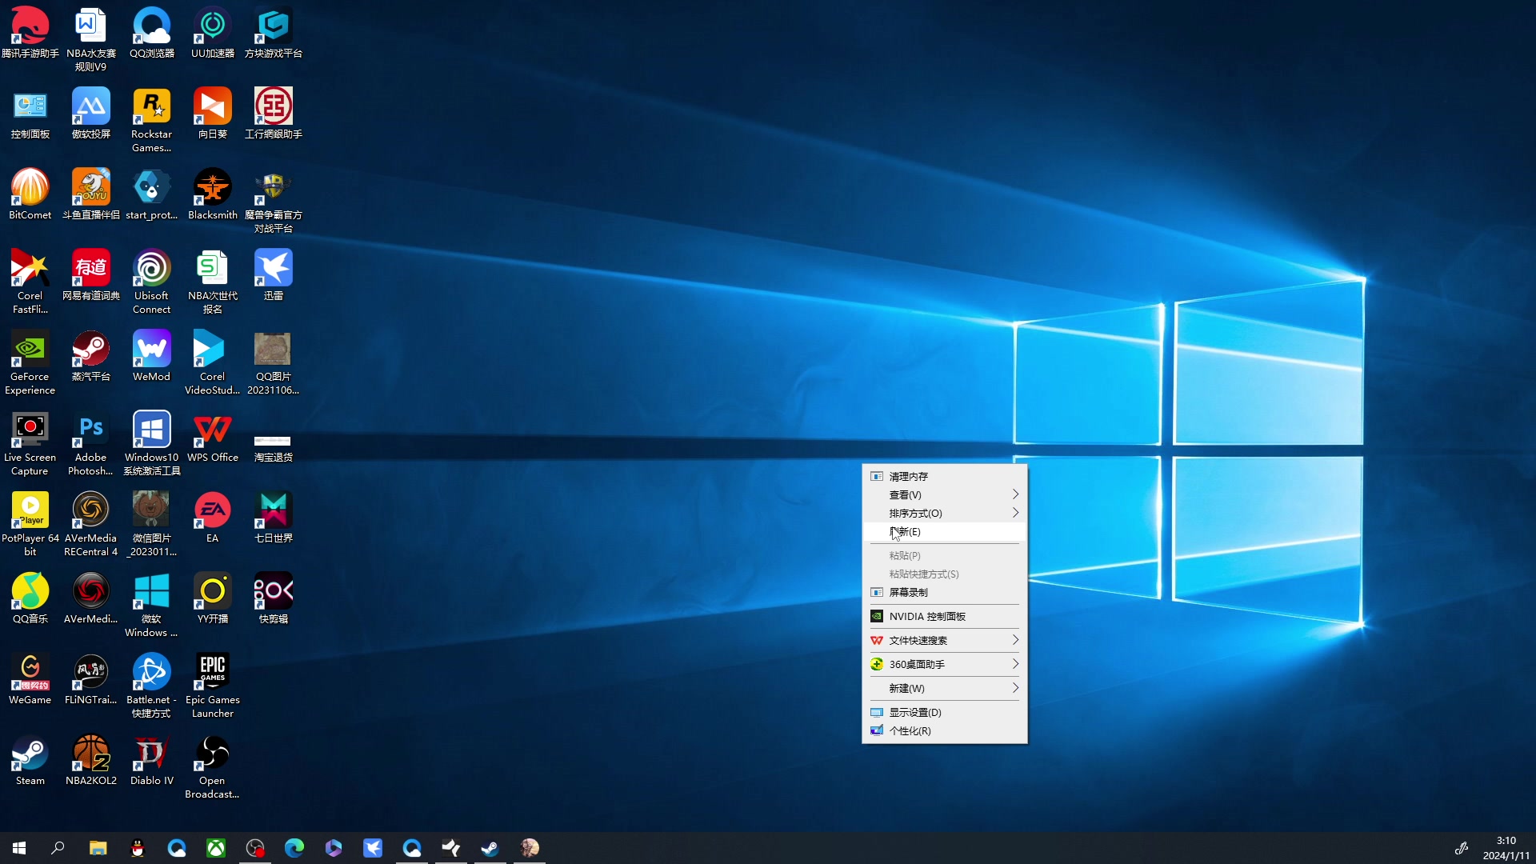The height and width of the screenshot is (864, 1536).
Task: Open taskbar search magnifier
Action: (x=58, y=848)
